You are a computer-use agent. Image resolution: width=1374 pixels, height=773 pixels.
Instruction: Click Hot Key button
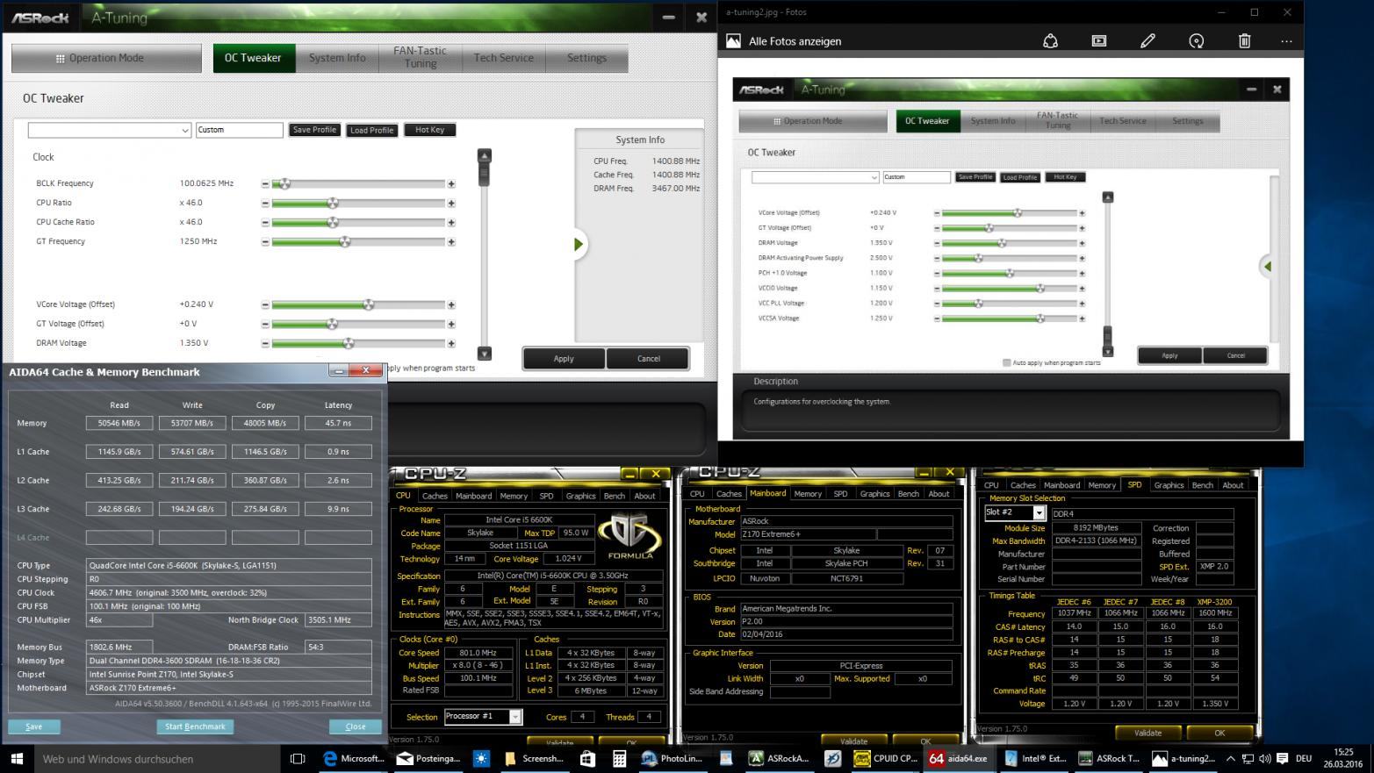click(429, 130)
